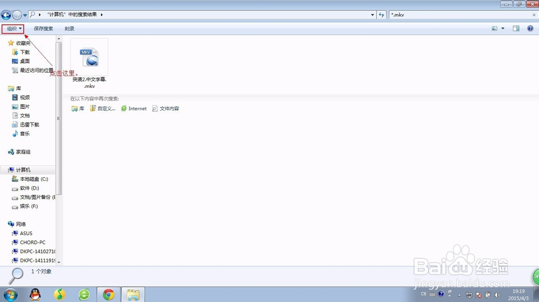Select 家庭组 in the navigation pane
Image resolution: width=539 pixels, height=302 pixels.
(x=19, y=152)
